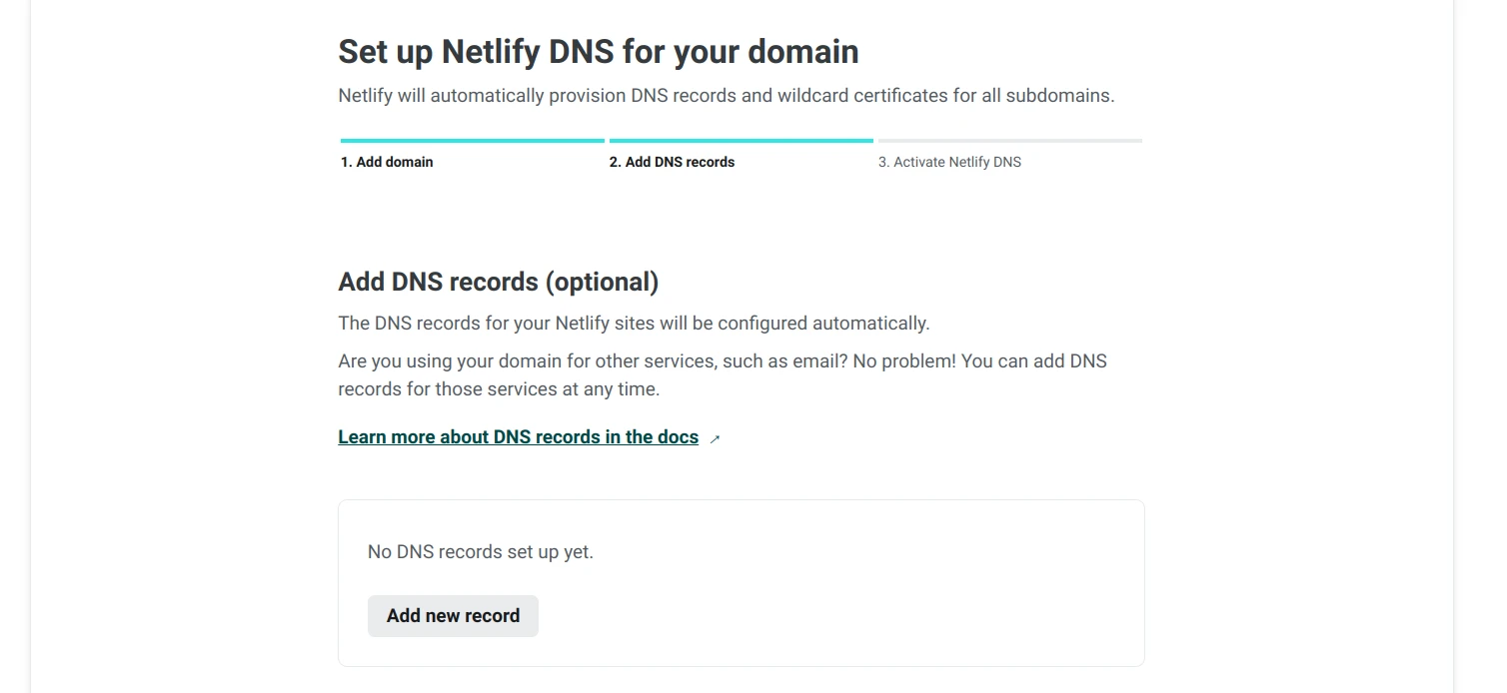Viewport: 1507px width, 693px height.
Task: Click the Add new record button
Action: (x=453, y=616)
